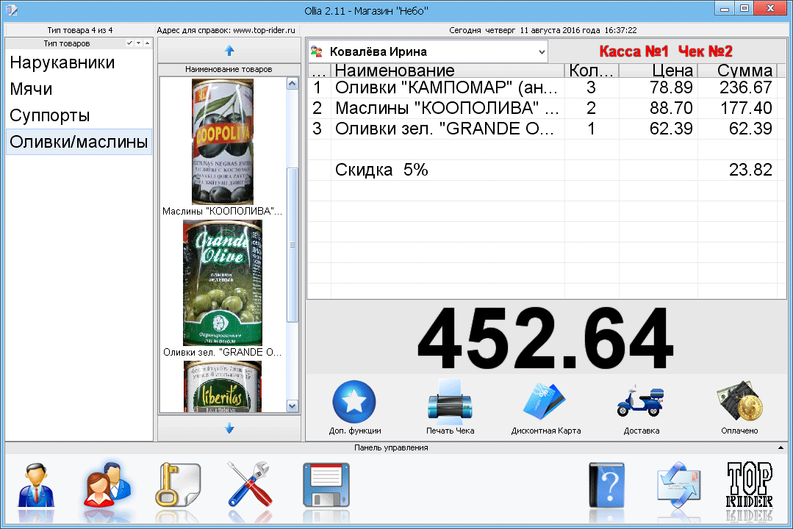Open the blue help book icon
Viewport: 793px width, 529px height.
pos(607,485)
